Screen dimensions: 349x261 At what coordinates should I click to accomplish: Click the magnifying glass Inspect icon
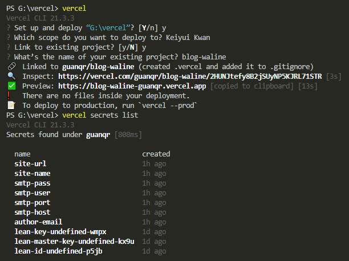tap(11, 76)
